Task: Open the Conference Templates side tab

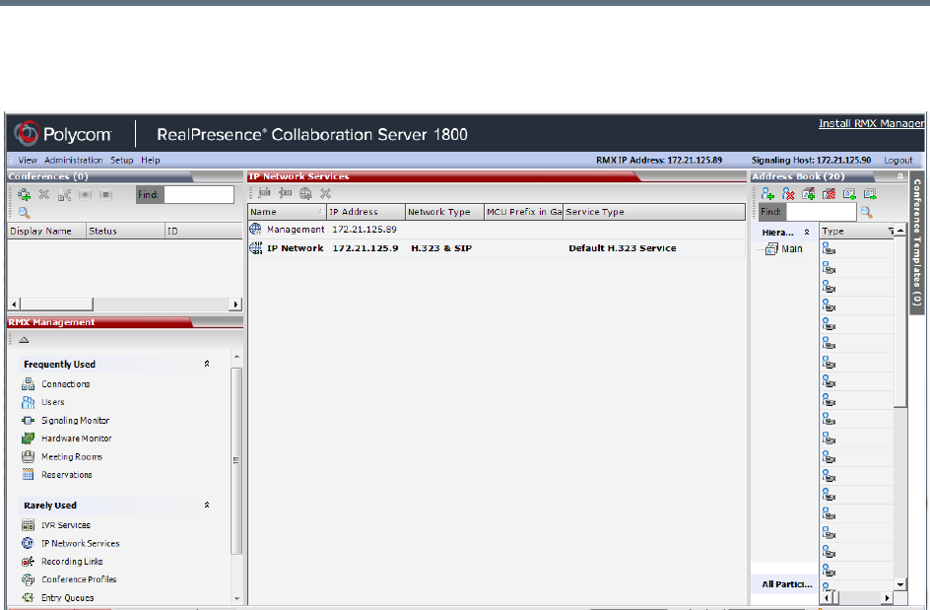Action: pos(917,242)
